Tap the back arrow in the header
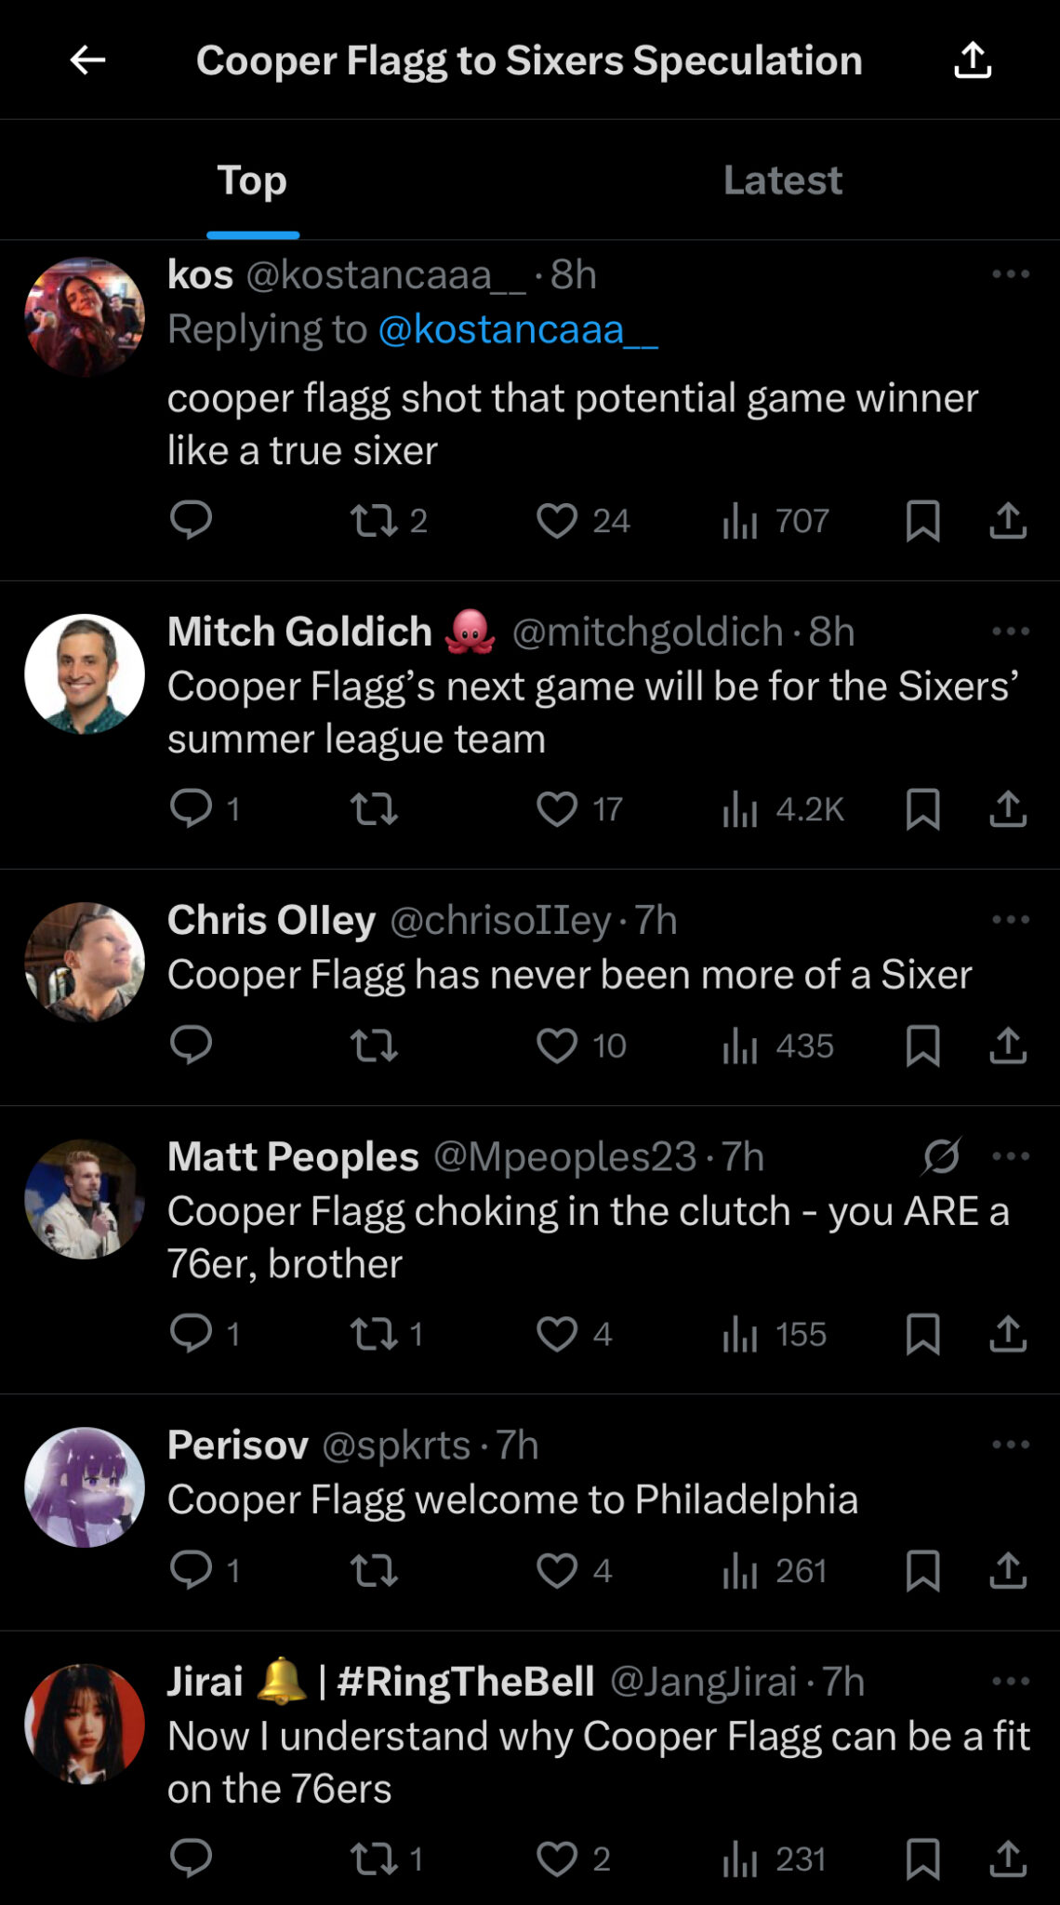The height and width of the screenshot is (1905, 1060). [x=87, y=60]
